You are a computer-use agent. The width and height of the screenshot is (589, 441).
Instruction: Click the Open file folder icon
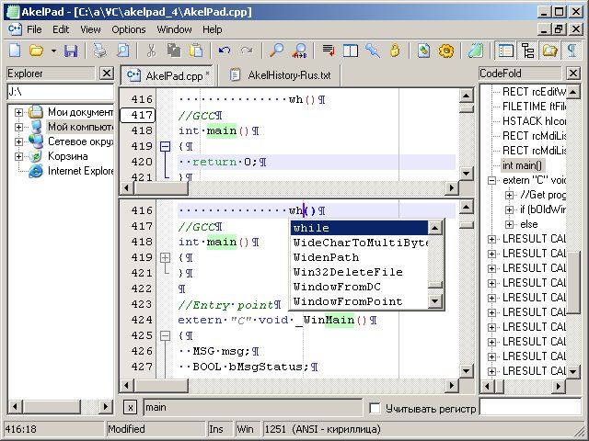[x=37, y=51]
